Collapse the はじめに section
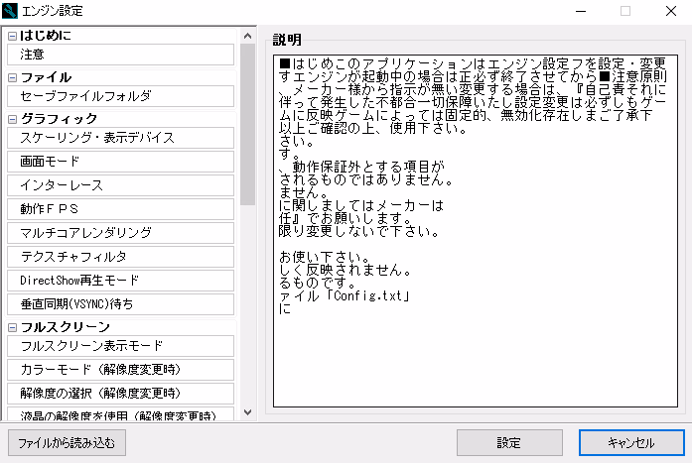692x463 pixels. pos(12,36)
